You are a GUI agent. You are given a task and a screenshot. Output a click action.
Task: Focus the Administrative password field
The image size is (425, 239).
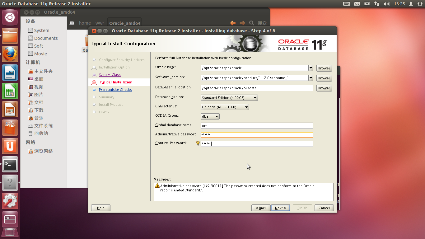[x=257, y=134]
